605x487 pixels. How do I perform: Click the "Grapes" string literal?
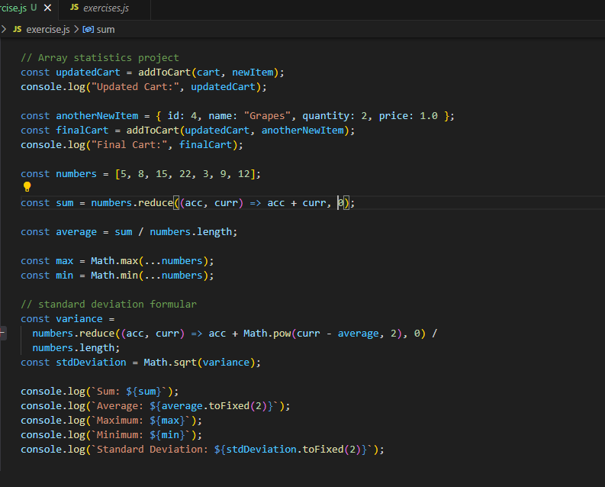point(267,116)
